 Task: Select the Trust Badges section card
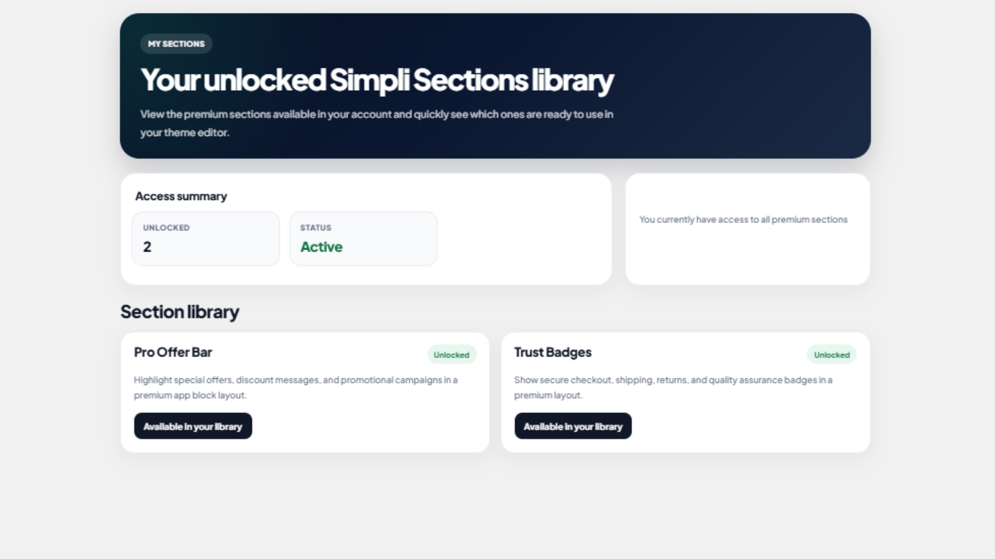click(x=684, y=391)
